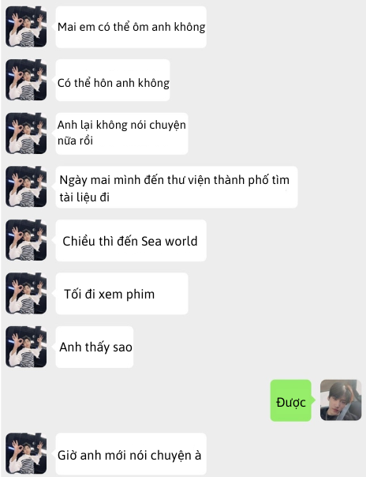Select the 'Có thể hôn anh không' bubble

pos(113,80)
